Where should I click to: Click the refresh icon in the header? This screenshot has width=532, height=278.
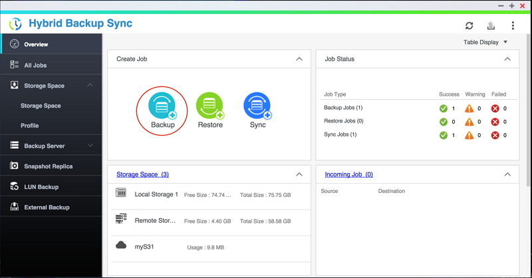469,25
